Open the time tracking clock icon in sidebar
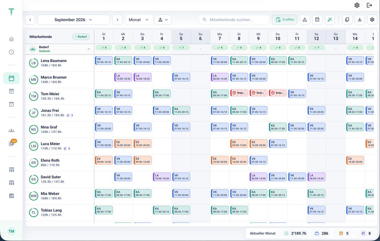Viewport: 380px width, 241px height. point(11,52)
